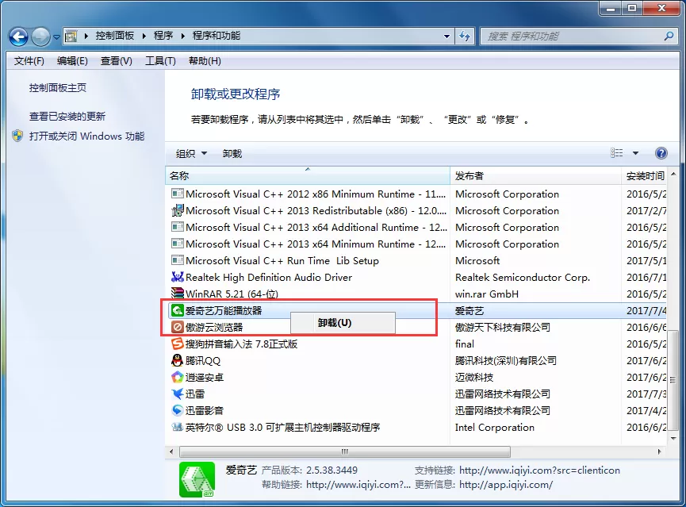Open the 查看(V) menu
This screenshot has width=686, height=507.
(x=117, y=61)
